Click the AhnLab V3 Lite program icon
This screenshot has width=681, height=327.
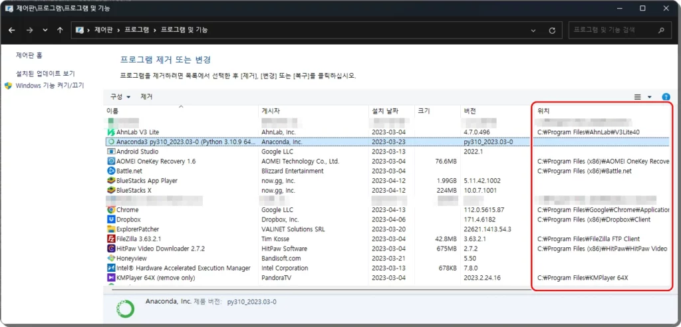(x=111, y=132)
